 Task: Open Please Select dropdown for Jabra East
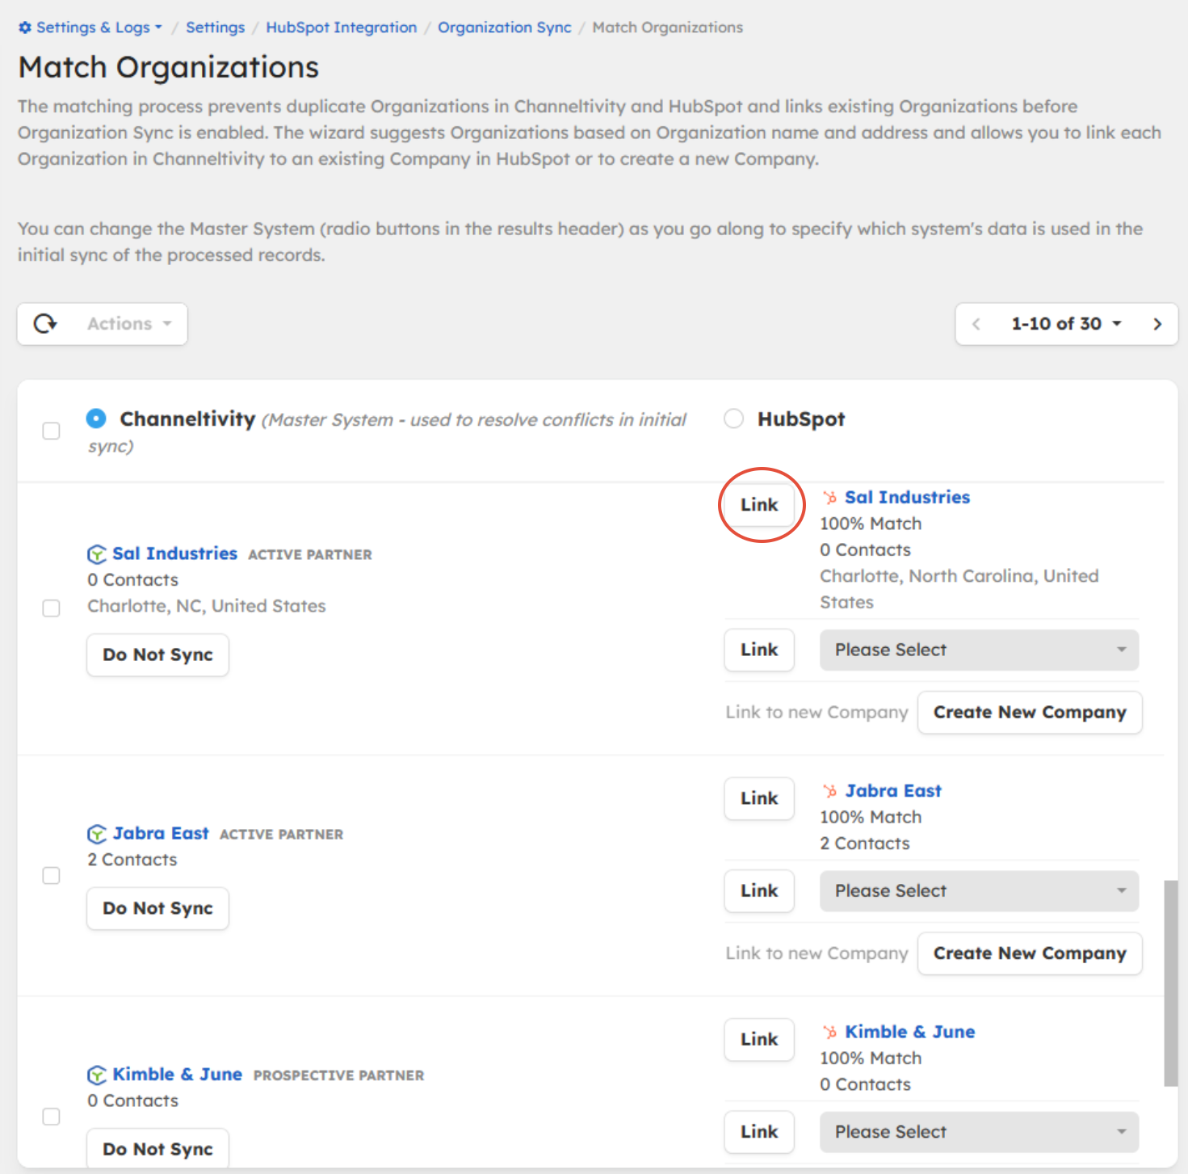979,891
